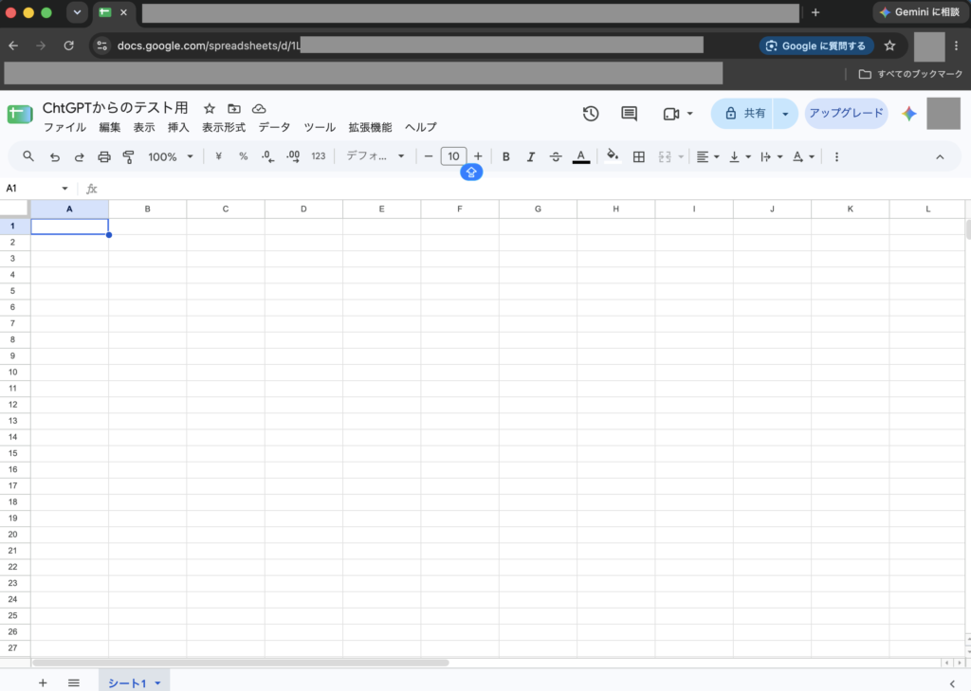Screen dimensions: 971x691
Task: Click the print icon
Action: (x=104, y=157)
